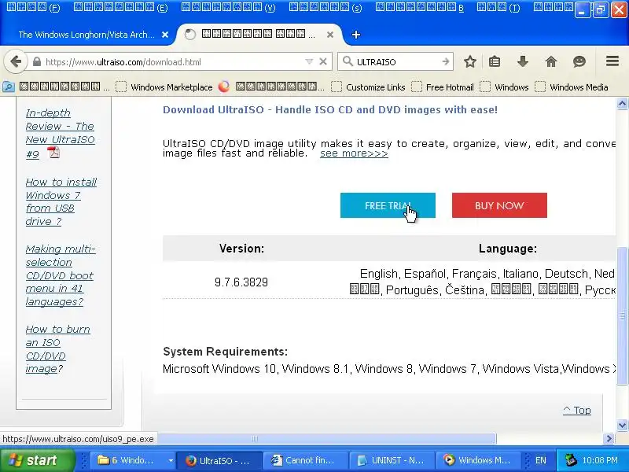Viewport: 629px width, 472px height.
Task: Open the (T) menu in menu bar
Action: point(498,8)
